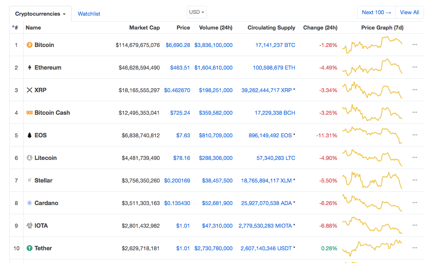The width and height of the screenshot is (436, 263).
Task: Open the Cryptocurrencies dropdown tab
Action: click(x=40, y=13)
